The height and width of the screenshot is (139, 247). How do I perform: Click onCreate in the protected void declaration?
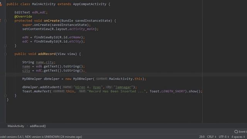[51, 20]
